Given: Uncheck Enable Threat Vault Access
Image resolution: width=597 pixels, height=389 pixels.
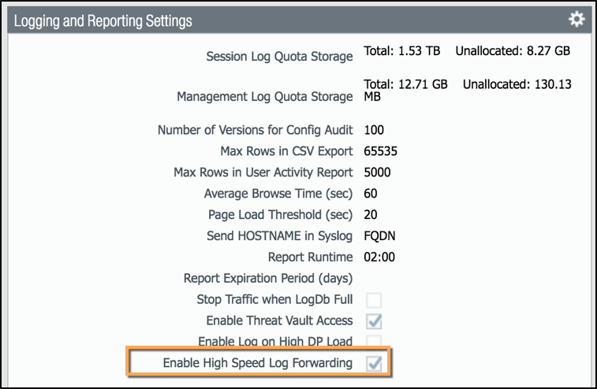Looking at the screenshot, I should [374, 320].
